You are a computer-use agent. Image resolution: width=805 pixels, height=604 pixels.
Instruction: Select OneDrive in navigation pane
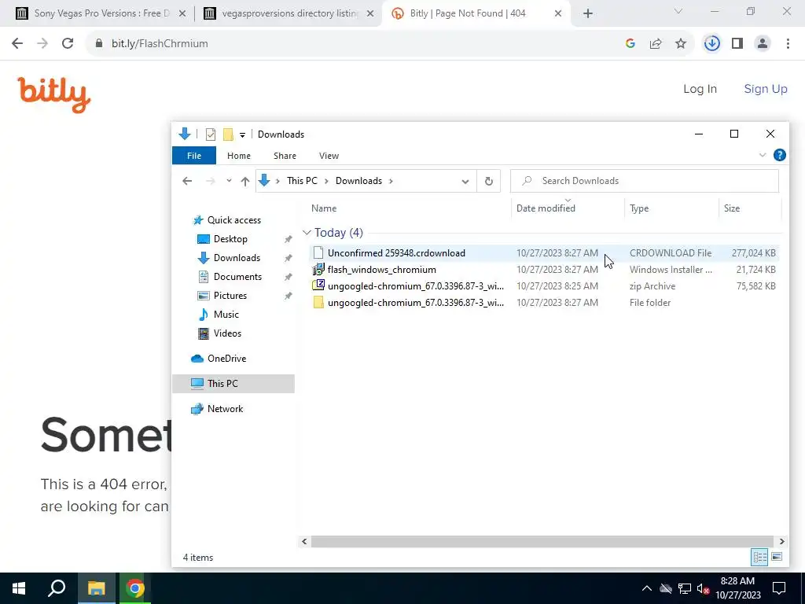tap(226, 359)
